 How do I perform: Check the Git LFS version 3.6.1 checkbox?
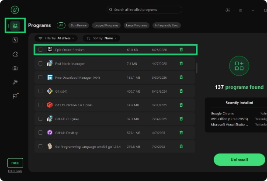pos(40,105)
